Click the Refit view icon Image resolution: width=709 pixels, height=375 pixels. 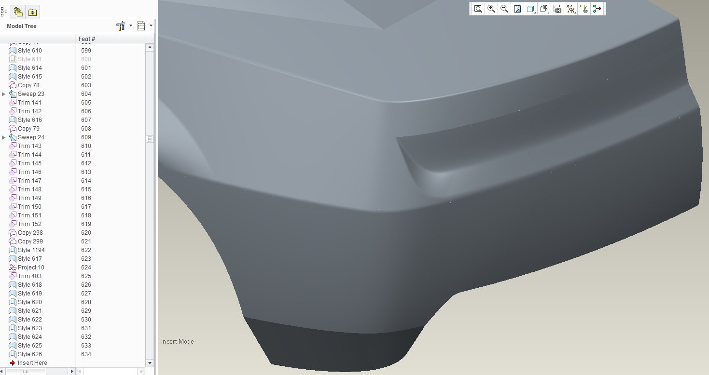pyautogui.click(x=478, y=9)
